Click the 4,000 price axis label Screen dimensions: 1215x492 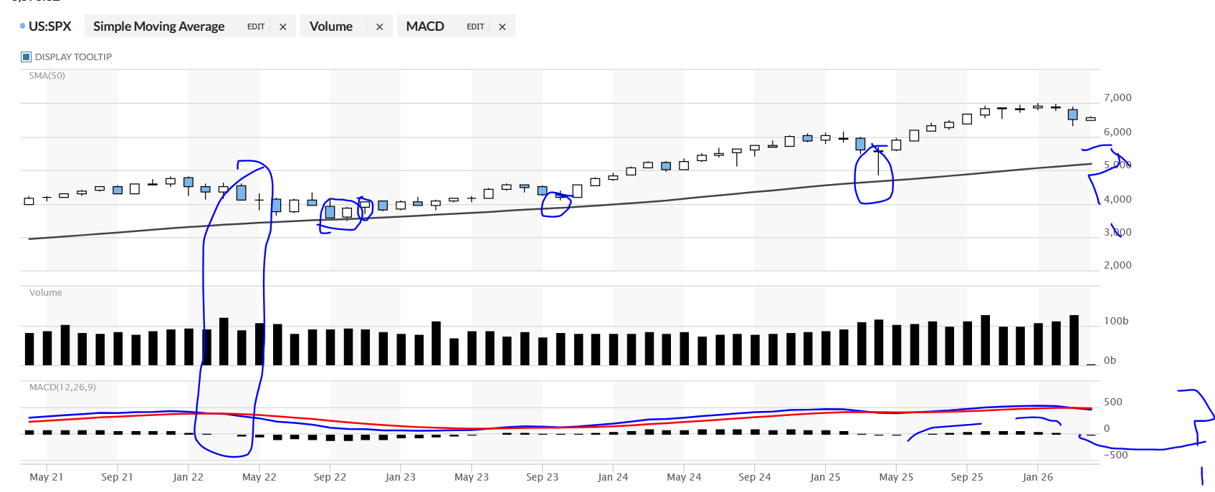point(1118,199)
